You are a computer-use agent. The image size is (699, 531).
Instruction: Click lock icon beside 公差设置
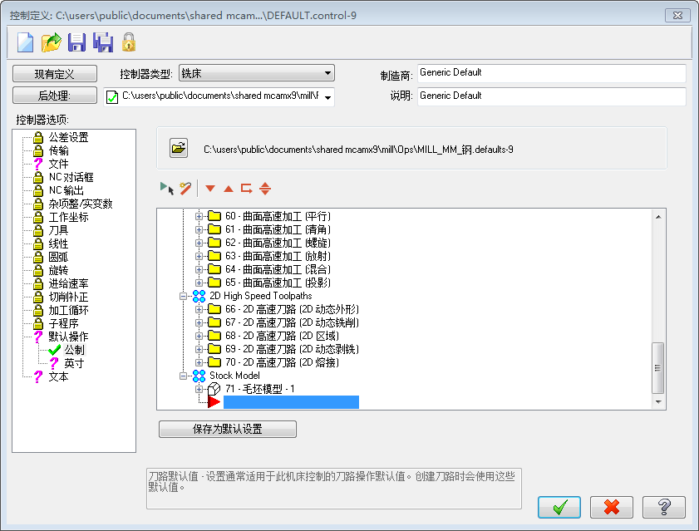38,137
